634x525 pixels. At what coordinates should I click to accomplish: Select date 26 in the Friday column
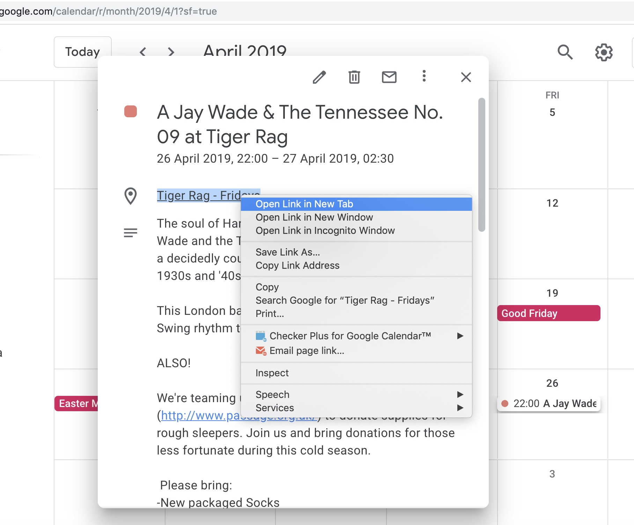pyautogui.click(x=552, y=383)
